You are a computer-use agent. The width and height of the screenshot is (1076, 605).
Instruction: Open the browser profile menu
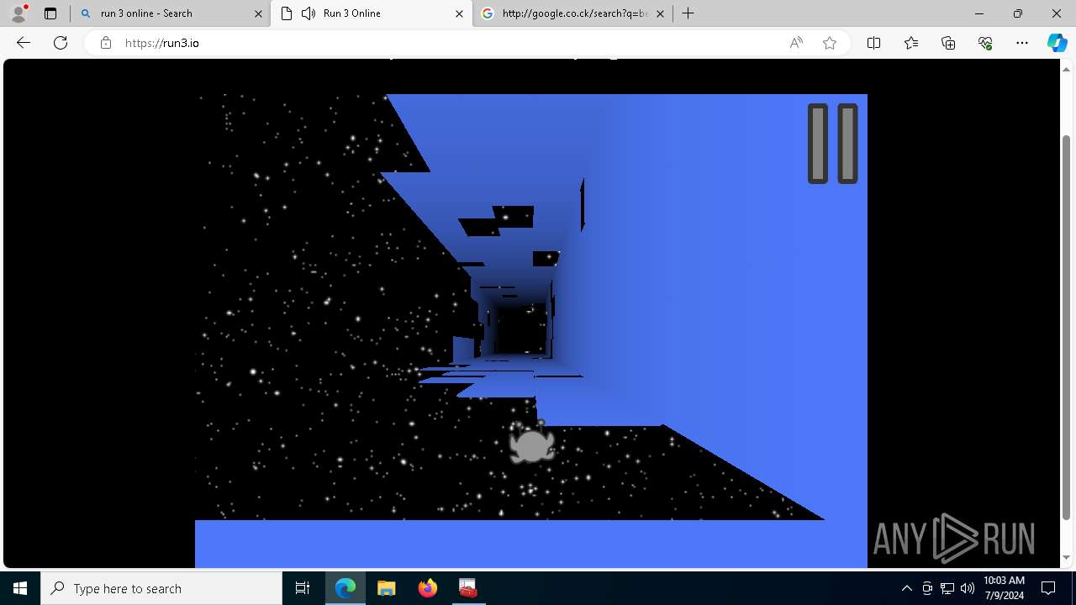click(x=18, y=13)
